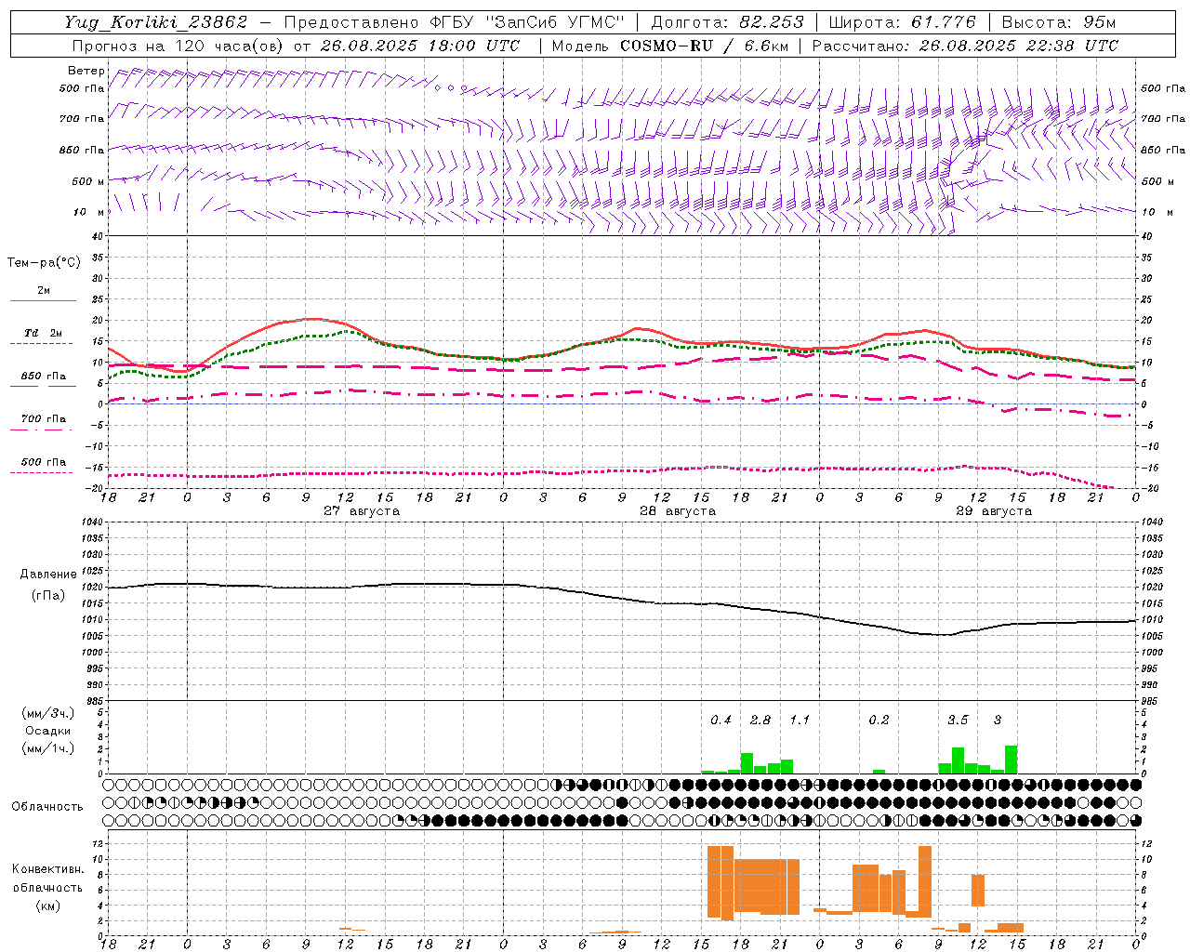Click the 1.1 three-hour precipitation total
Image resolution: width=1190 pixels, height=952 pixels.
tap(800, 721)
